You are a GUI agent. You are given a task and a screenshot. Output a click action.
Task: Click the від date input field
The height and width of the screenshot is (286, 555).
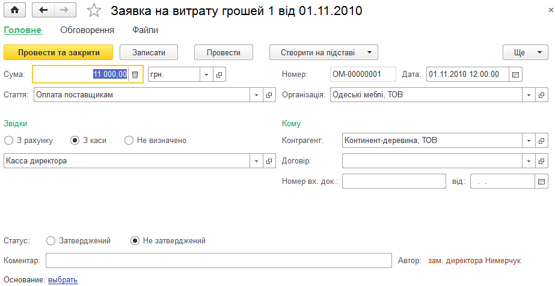coord(503,181)
